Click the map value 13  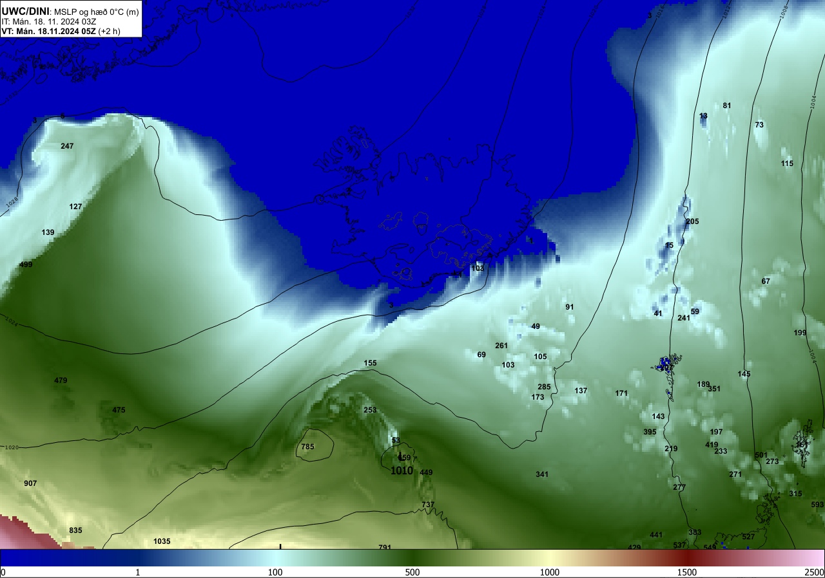click(703, 117)
